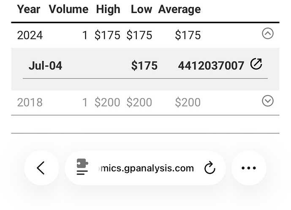
Task: Sort by the Volume column header
Action: tap(68, 9)
